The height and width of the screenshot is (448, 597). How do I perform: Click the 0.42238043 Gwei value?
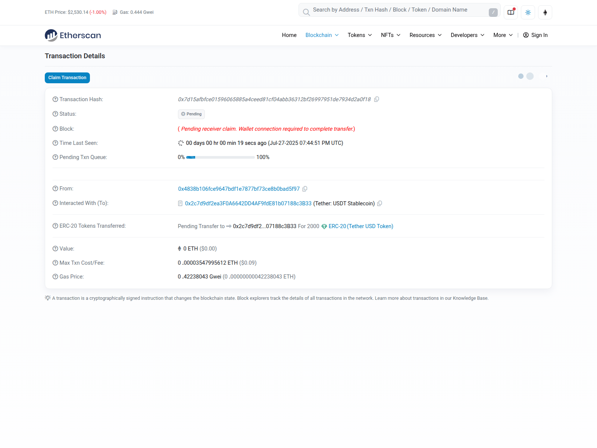click(x=200, y=277)
